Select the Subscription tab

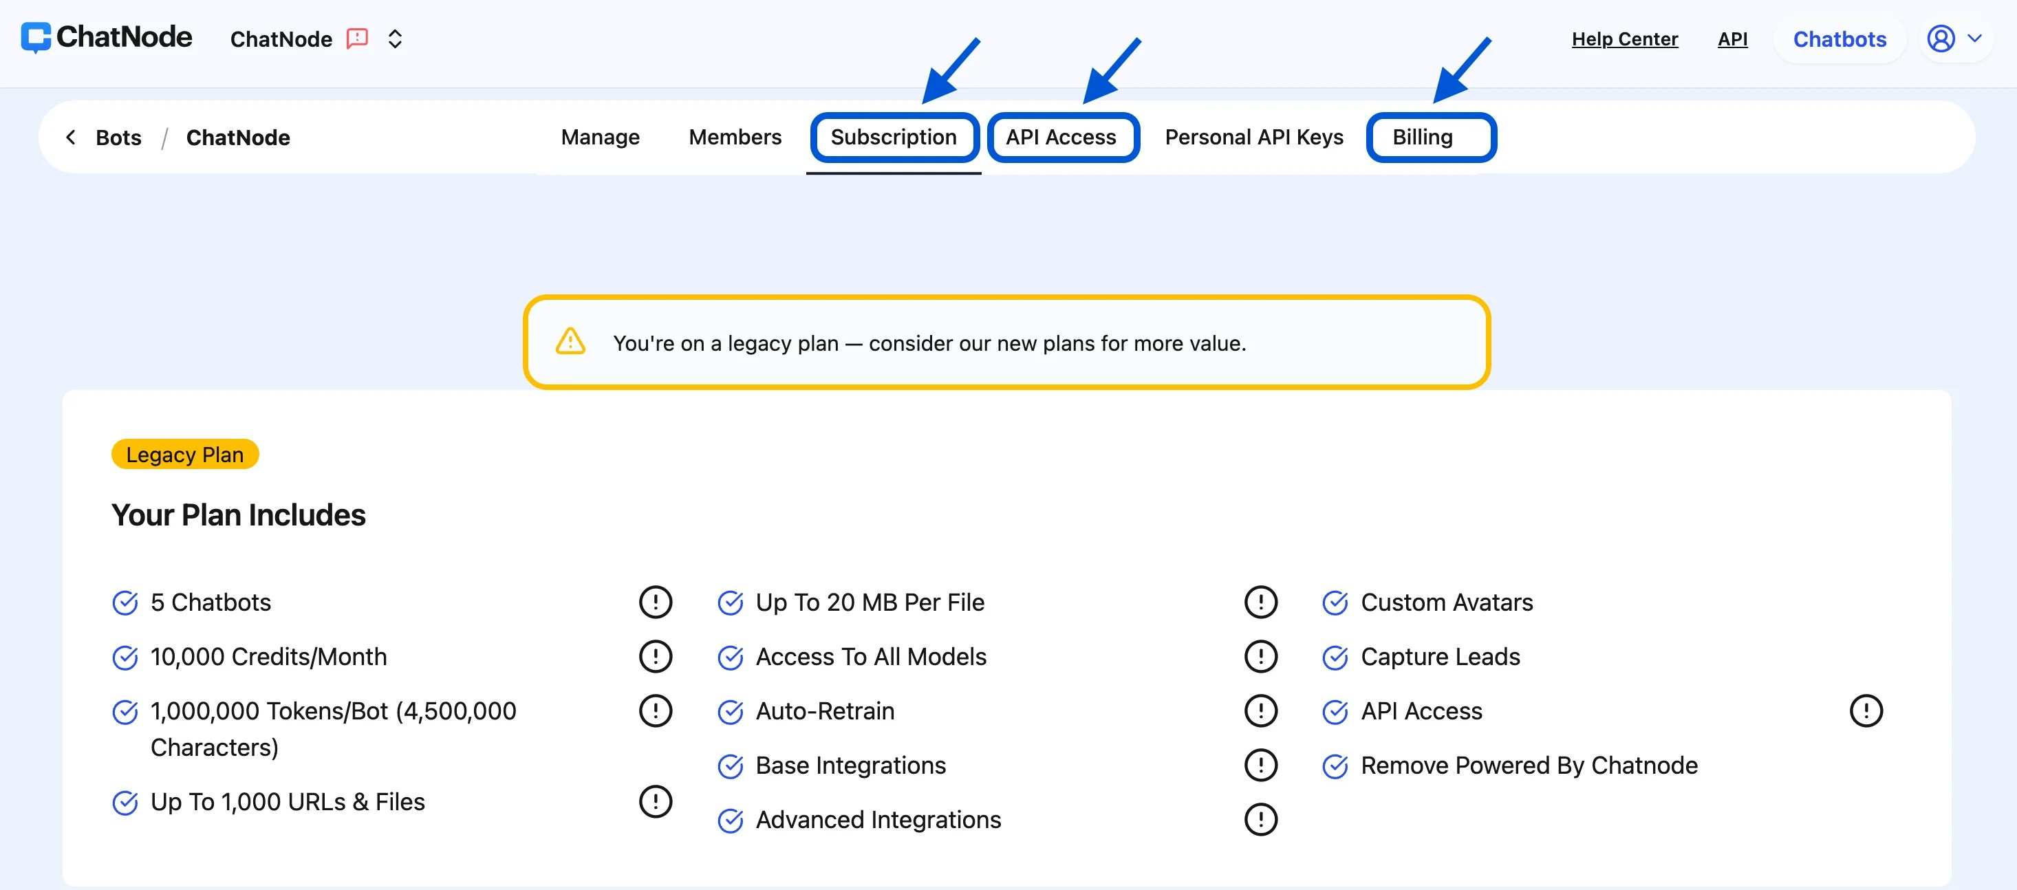pos(894,137)
